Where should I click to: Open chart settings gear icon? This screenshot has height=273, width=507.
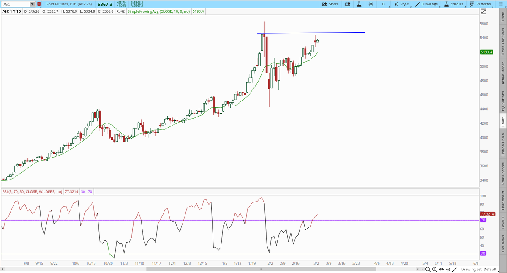coord(371,4)
